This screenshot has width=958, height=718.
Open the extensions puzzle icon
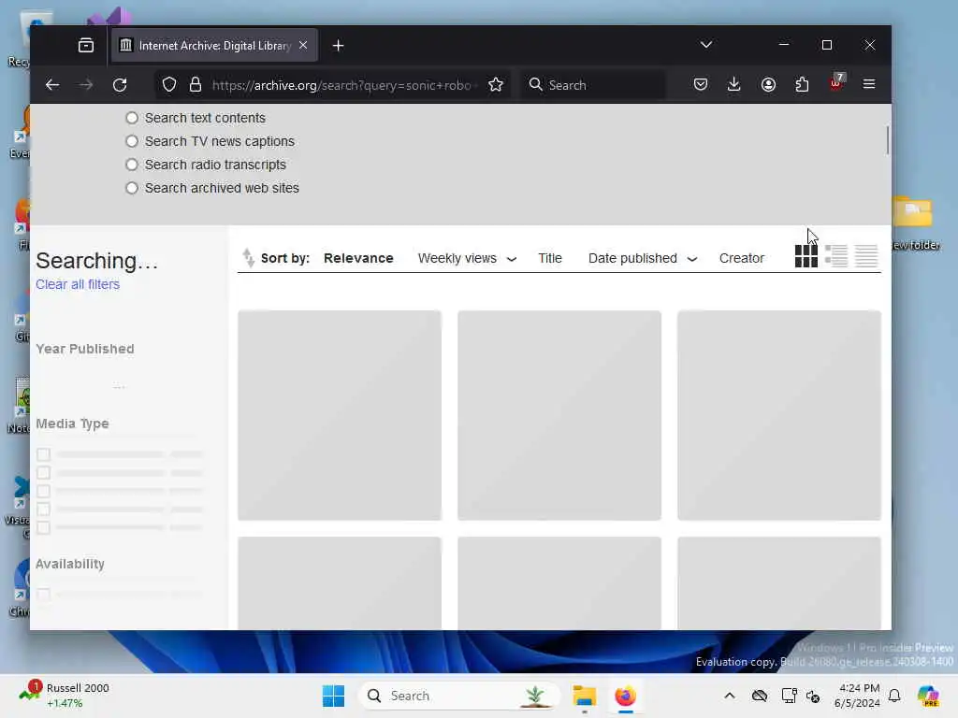point(802,84)
